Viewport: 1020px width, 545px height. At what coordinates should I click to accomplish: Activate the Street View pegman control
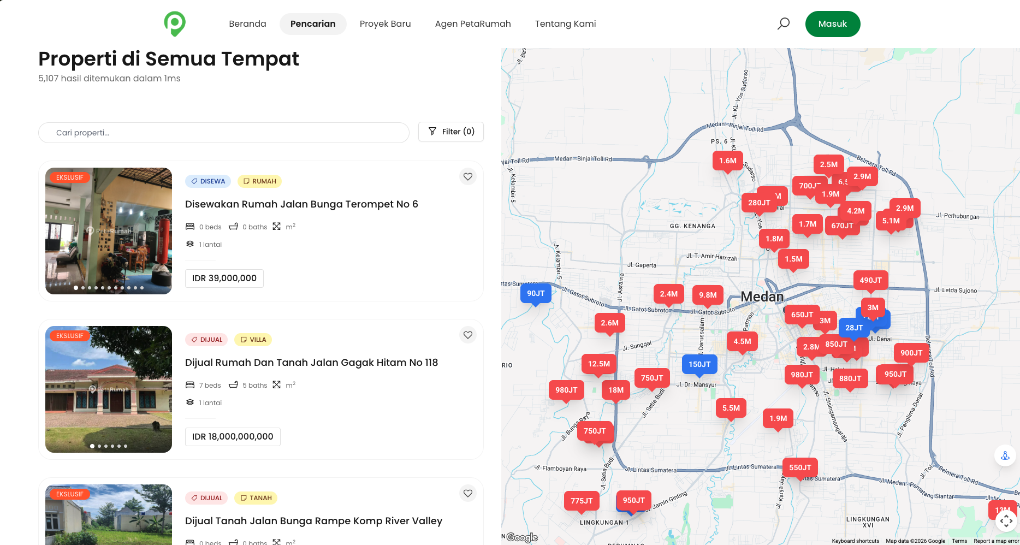point(1005,455)
